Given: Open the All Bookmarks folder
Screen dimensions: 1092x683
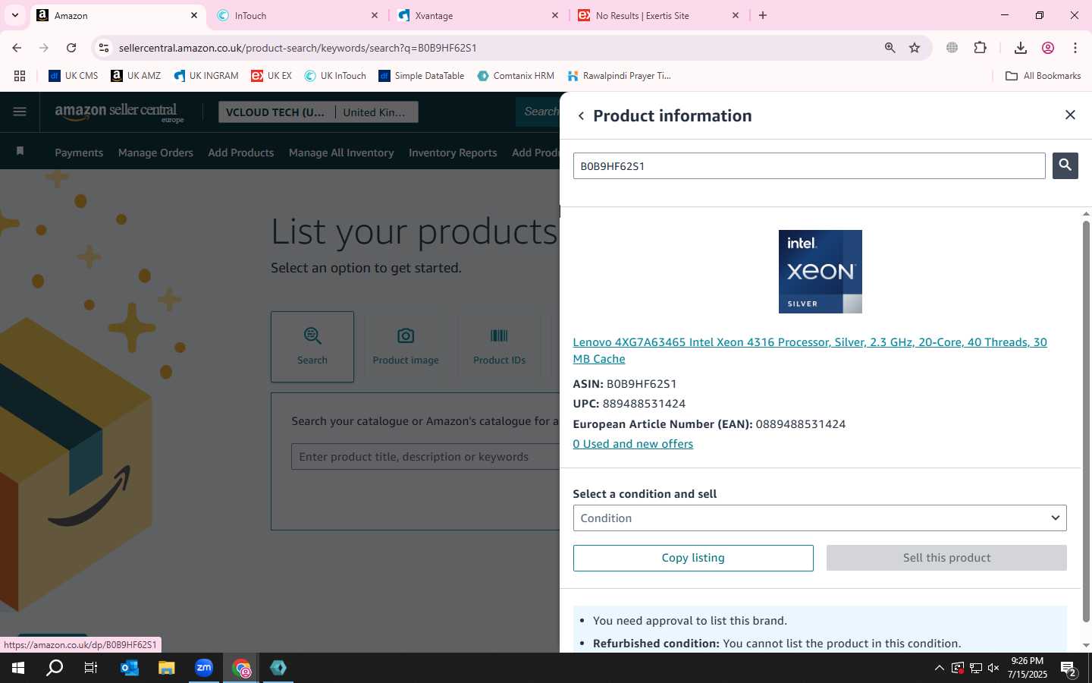Looking at the screenshot, I should (1043, 76).
